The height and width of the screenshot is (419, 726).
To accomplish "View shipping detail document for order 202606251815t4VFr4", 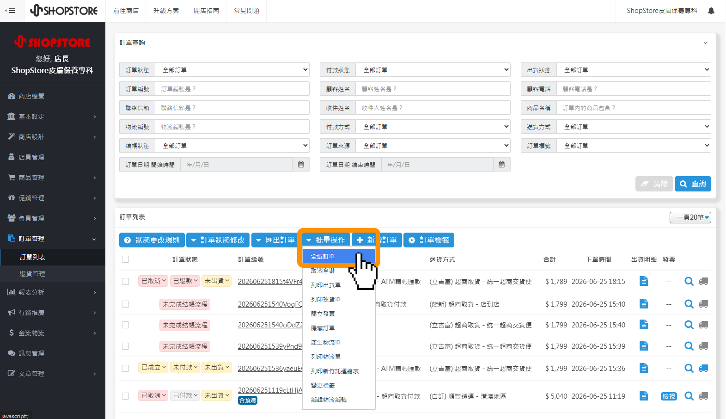I will point(644,281).
